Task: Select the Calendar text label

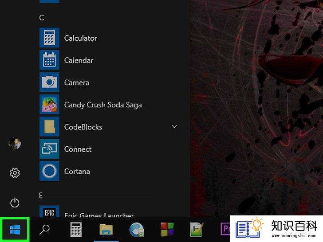Action: click(79, 60)
